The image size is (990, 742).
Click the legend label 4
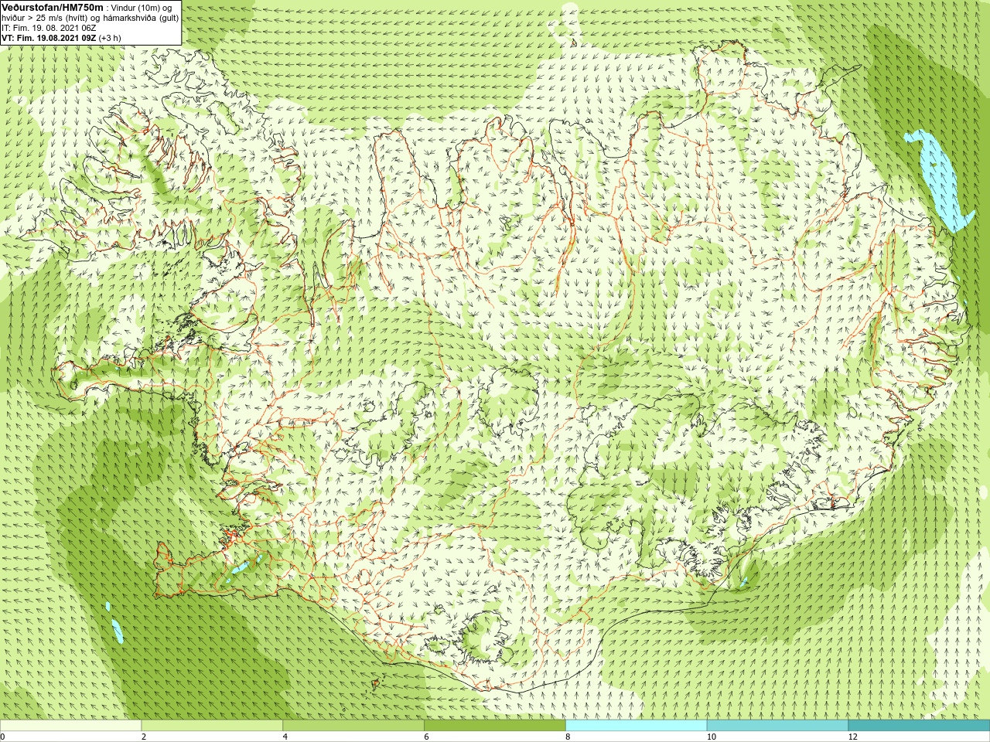pyautogui.click(x=285, y=737)
